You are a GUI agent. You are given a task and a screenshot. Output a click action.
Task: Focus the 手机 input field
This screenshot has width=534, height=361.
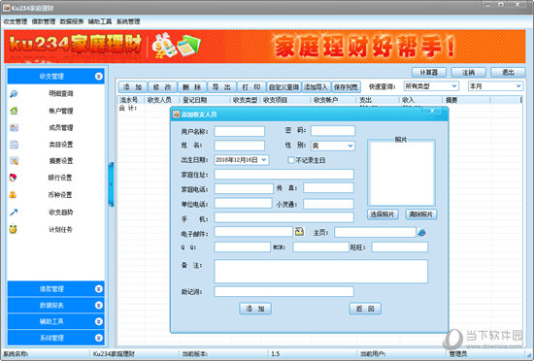point(284,217)
